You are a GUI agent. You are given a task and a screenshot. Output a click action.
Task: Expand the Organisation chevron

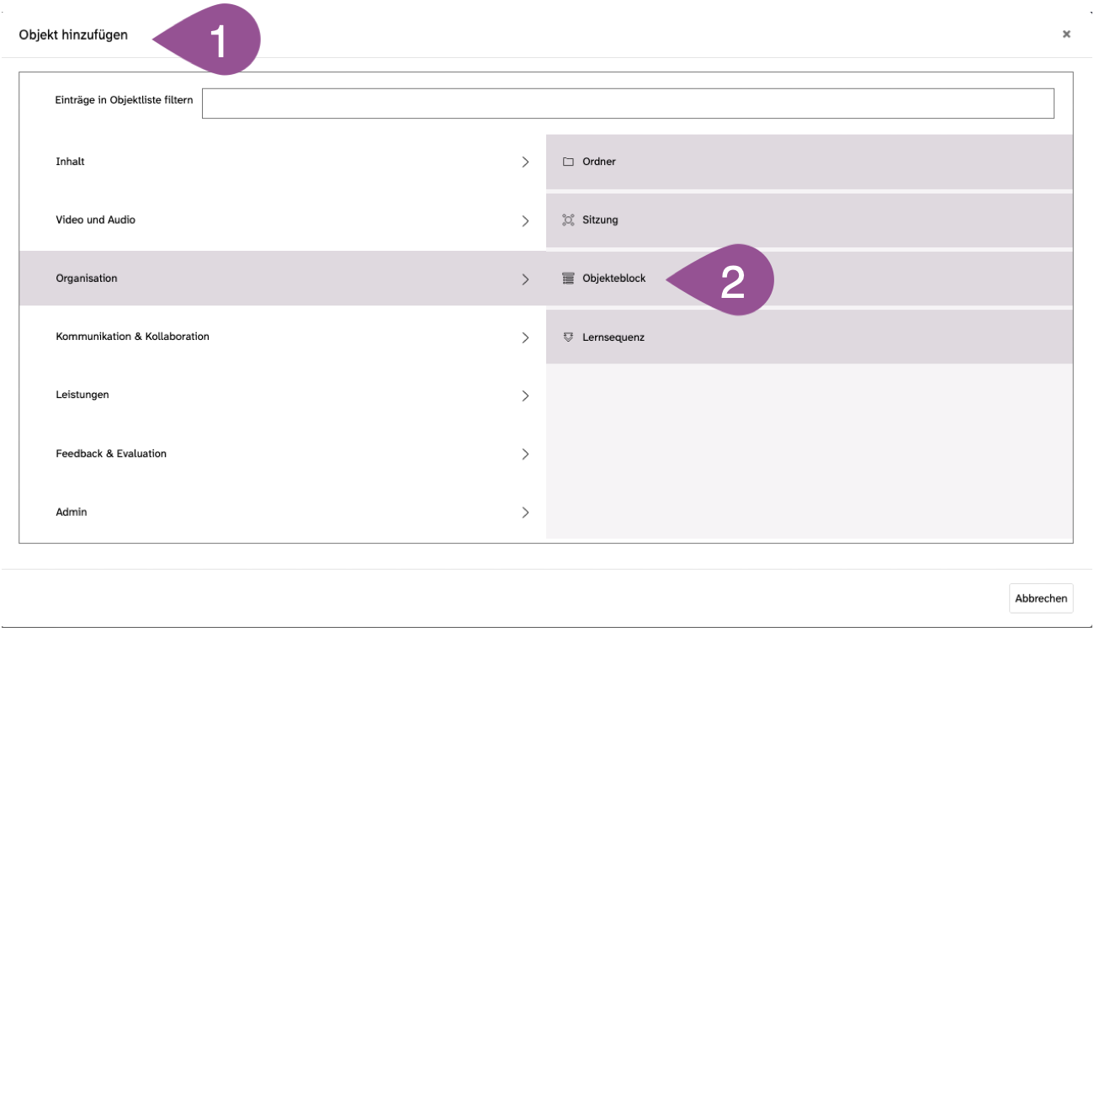click(525, 279)
